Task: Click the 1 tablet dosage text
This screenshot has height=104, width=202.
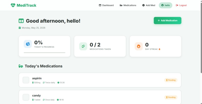Action: [37, 100]
